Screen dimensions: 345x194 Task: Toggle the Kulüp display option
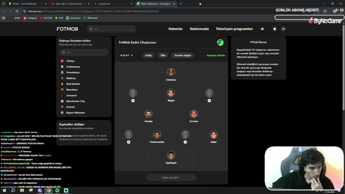(149, 55)
